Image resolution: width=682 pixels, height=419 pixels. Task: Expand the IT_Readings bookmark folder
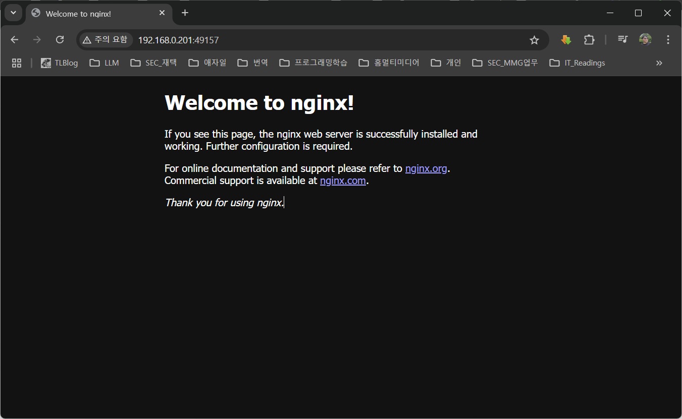click(578, 63)
